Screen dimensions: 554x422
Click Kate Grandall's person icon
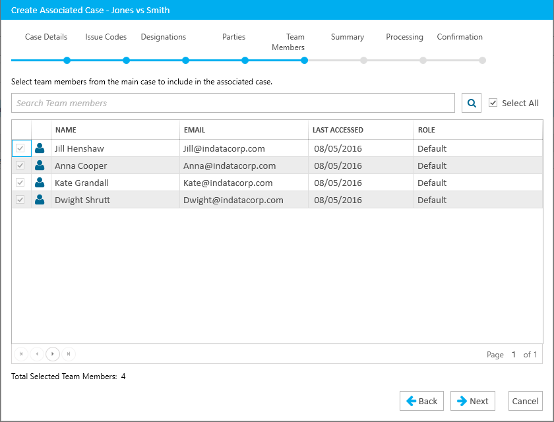pos(40,183)
